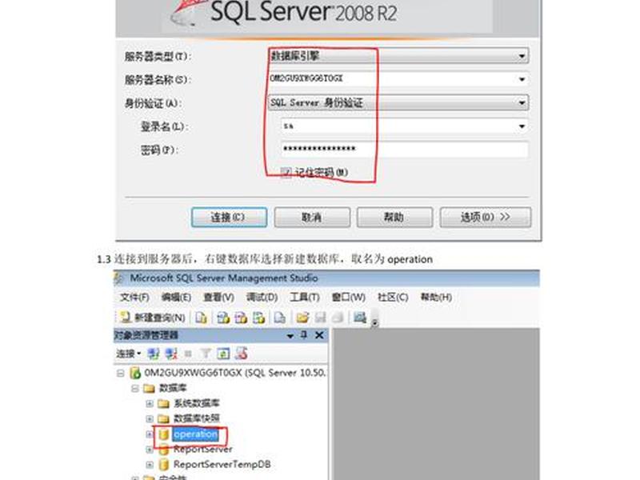Viewport: 640px width, 480px height.
Task: Select the operation database in the tree
Action: tap(195, 434)
